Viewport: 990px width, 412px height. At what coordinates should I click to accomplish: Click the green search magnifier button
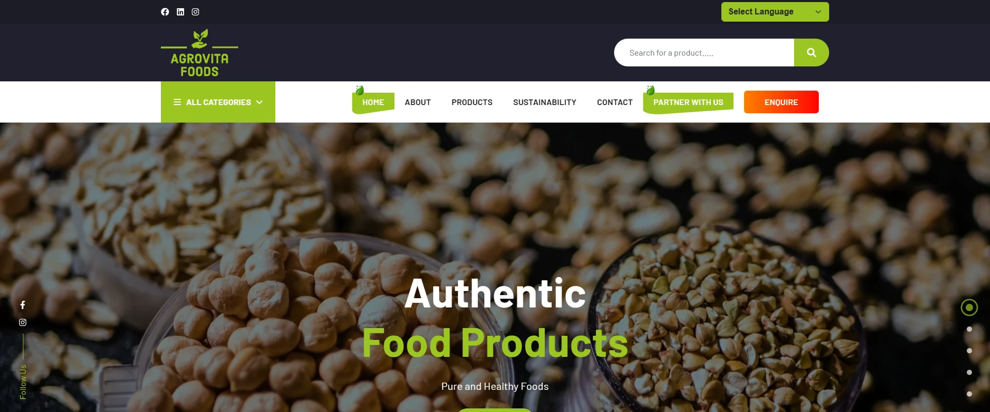pyautogui.click(x=811, y=53)
